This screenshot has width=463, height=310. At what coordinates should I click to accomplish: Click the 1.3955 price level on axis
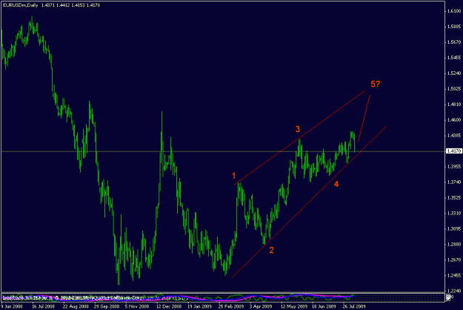pyautogui.click(x=454, y=167)
